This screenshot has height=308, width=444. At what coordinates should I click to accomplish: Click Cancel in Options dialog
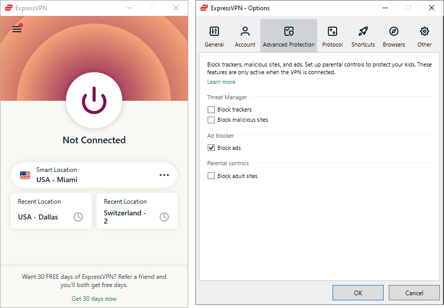[x=414, y=293]
